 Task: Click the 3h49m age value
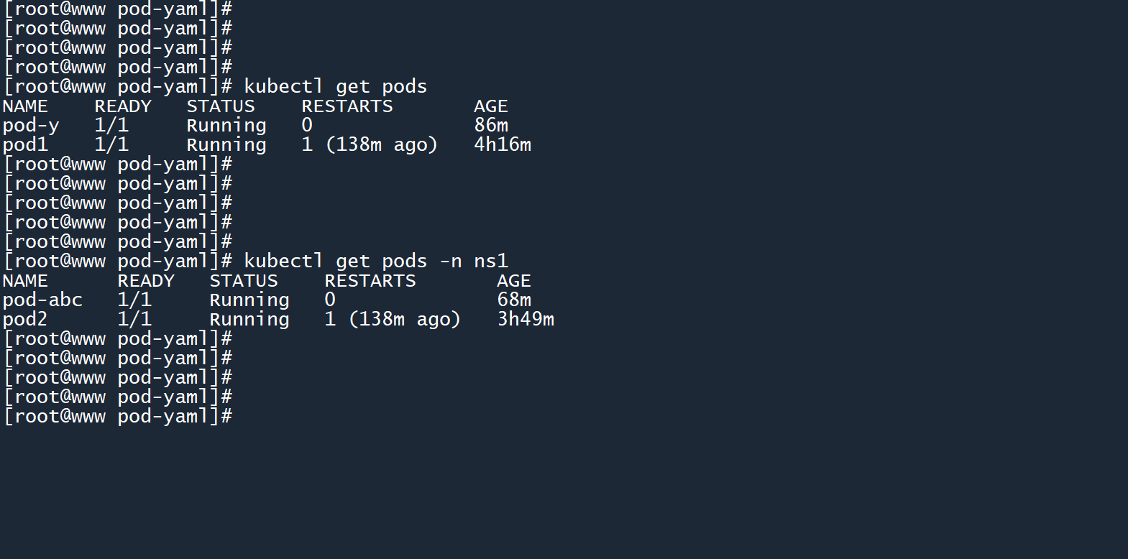pos(526,320)
